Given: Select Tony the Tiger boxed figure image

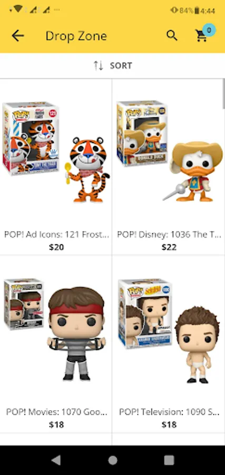Looking at the screenshot, I should [56, 152].
